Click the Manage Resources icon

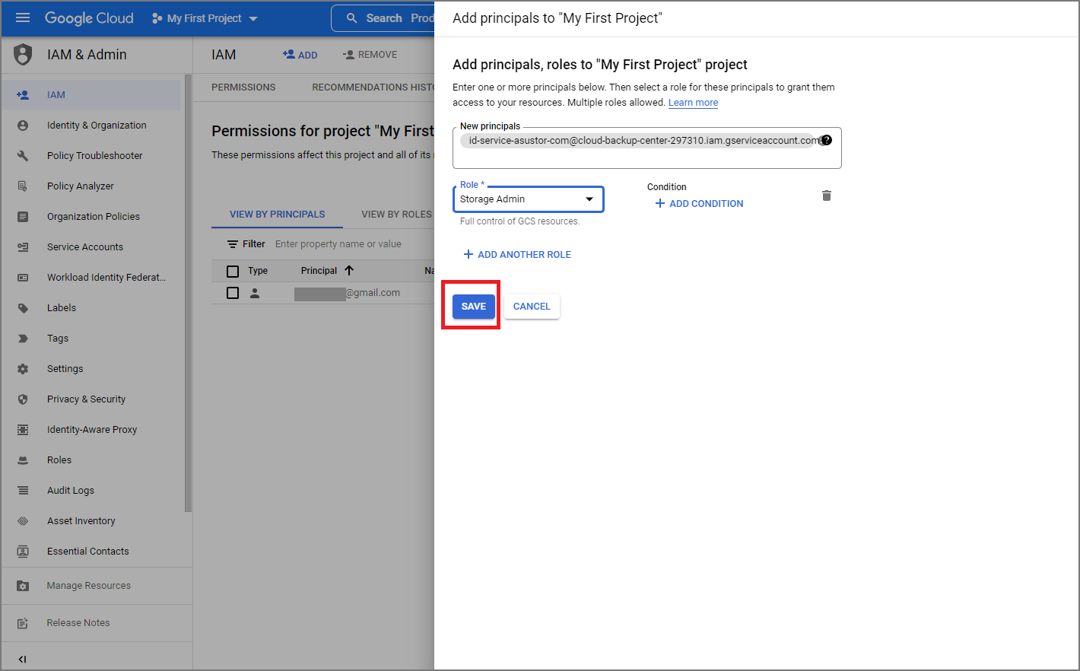(x=23, y=586)
